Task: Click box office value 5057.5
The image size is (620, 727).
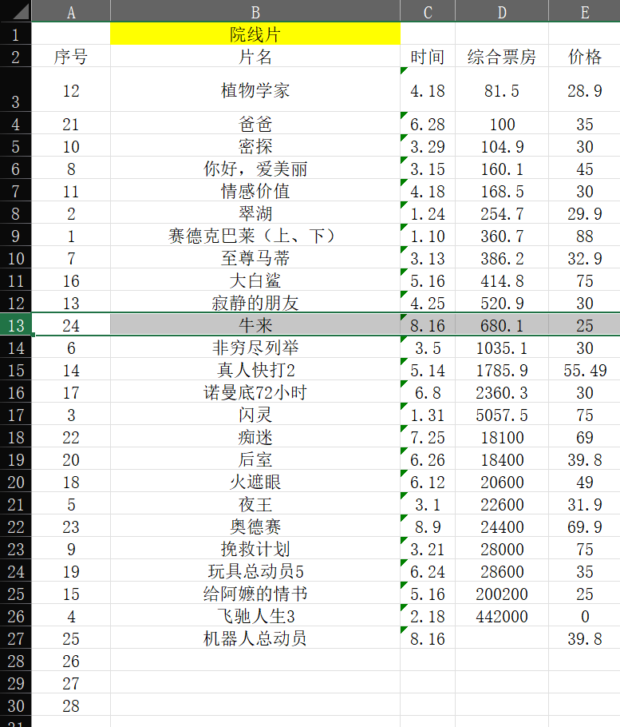Action: coord(502,415)
